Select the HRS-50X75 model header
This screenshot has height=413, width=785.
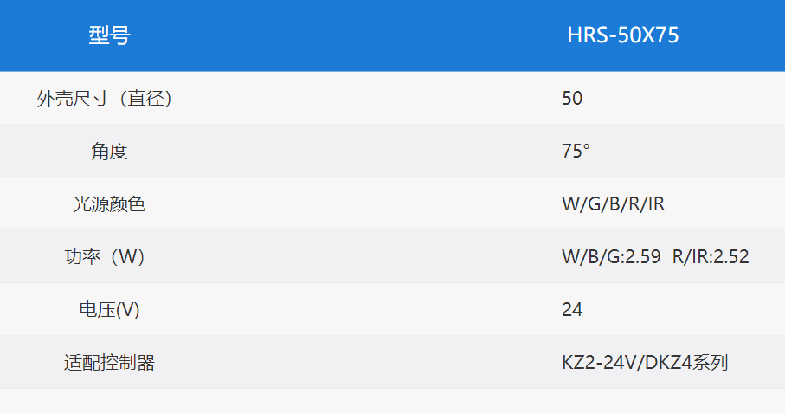pos(623,35)
